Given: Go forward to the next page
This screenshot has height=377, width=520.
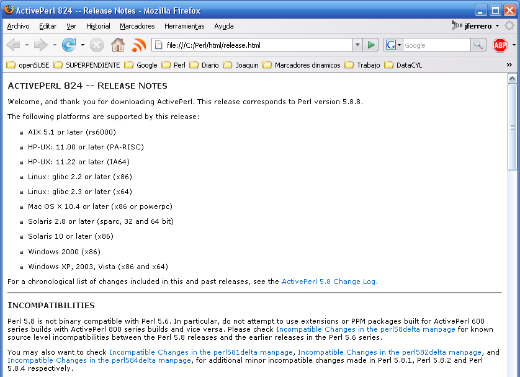Looking at the screenshot, I should coord(41,45).
